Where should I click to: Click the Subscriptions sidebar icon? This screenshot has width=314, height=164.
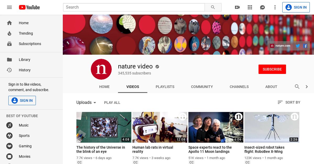(x=9, y=44)
